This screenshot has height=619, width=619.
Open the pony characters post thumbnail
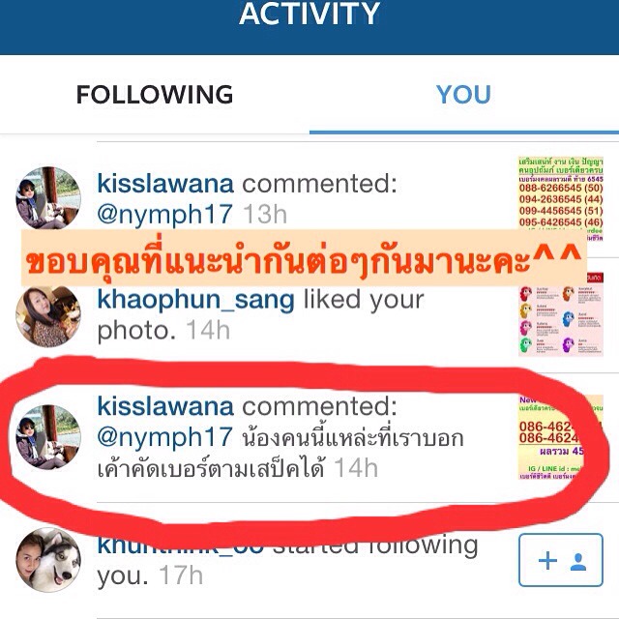561,316
